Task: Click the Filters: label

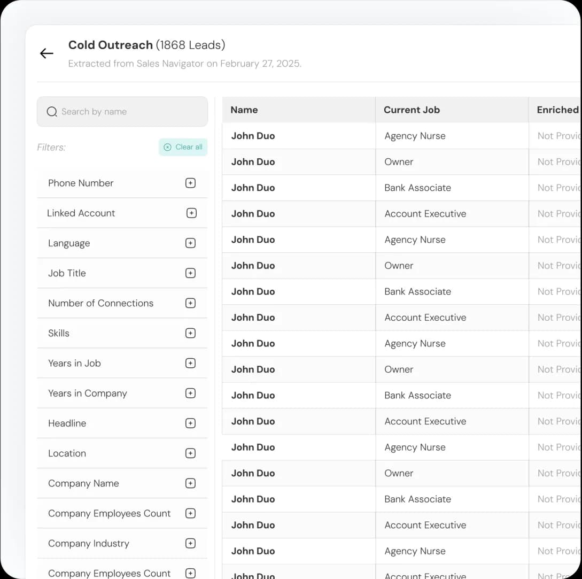Action: tap(51, 148)
